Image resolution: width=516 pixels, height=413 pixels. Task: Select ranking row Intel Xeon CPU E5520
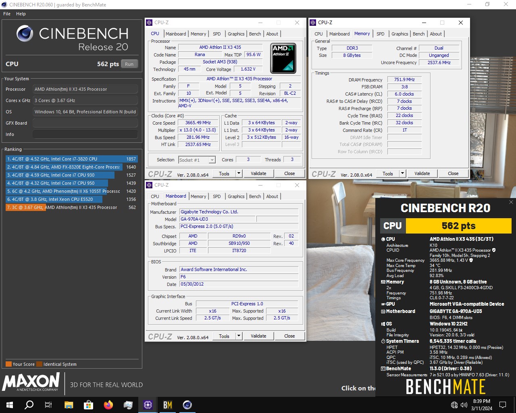[x=71, y=199]
